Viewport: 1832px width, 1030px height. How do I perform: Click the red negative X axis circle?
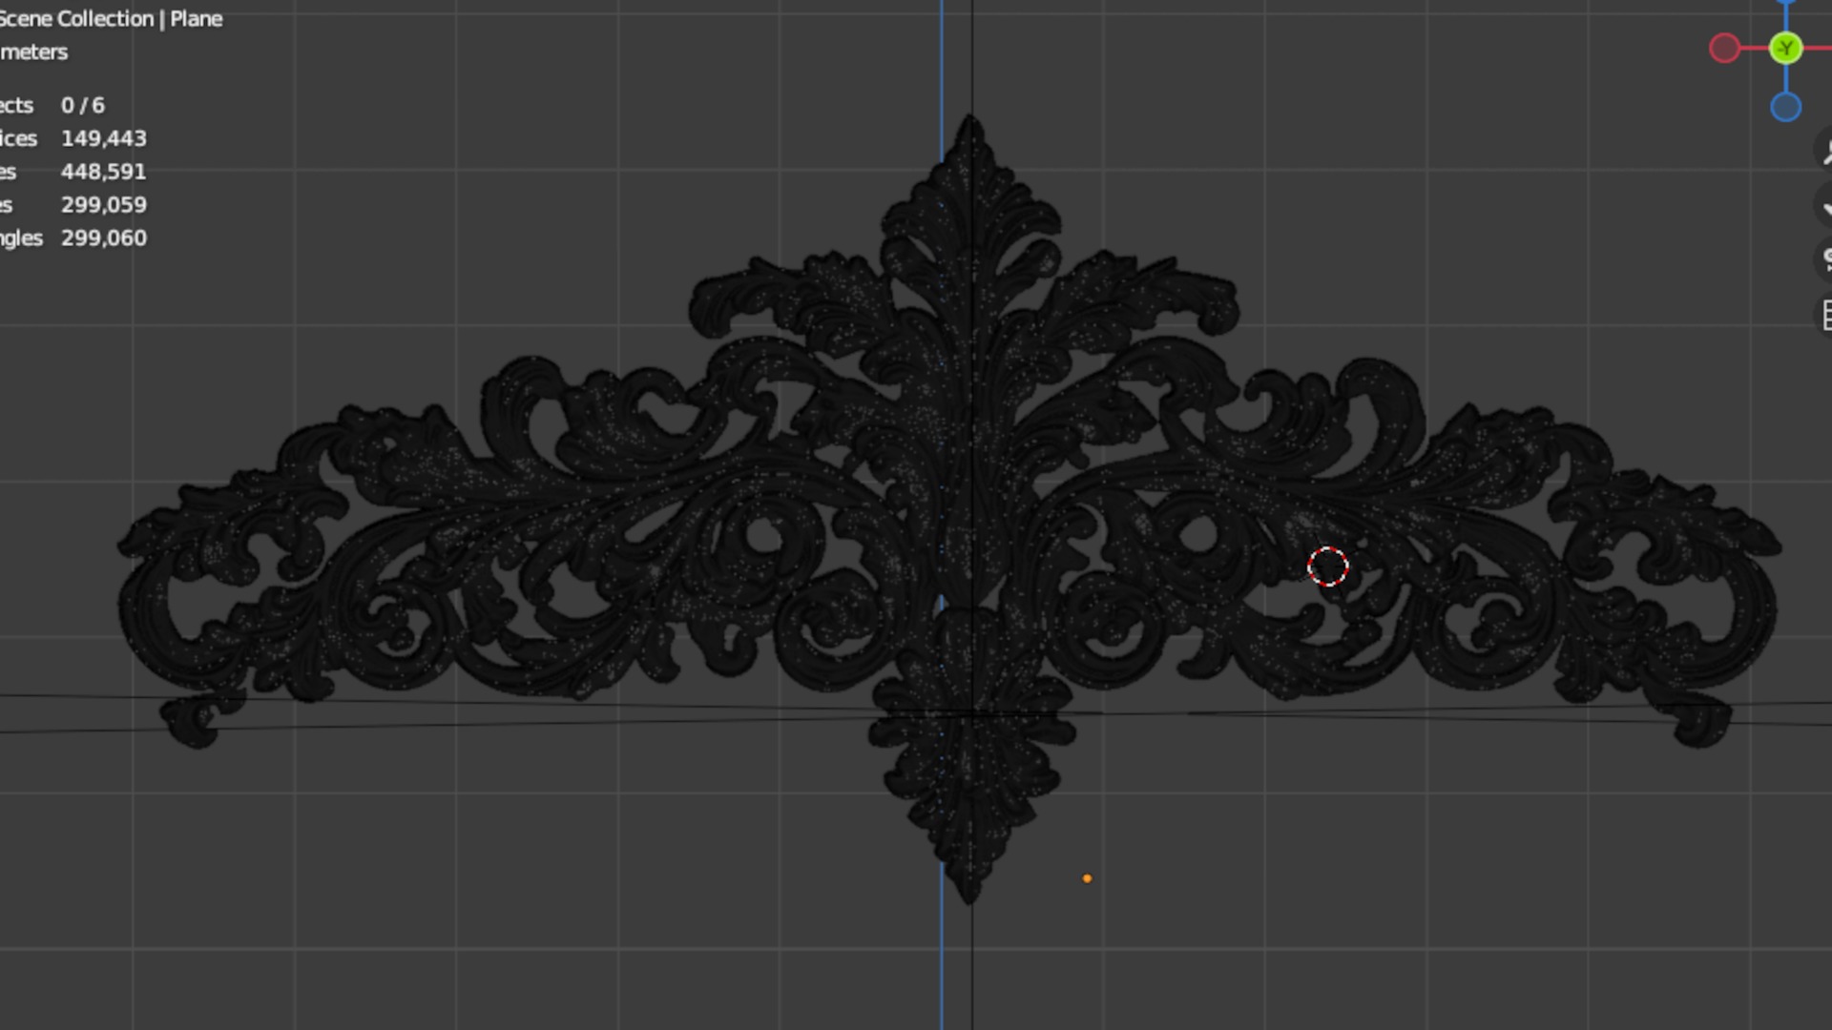[x=1724, y=49]
